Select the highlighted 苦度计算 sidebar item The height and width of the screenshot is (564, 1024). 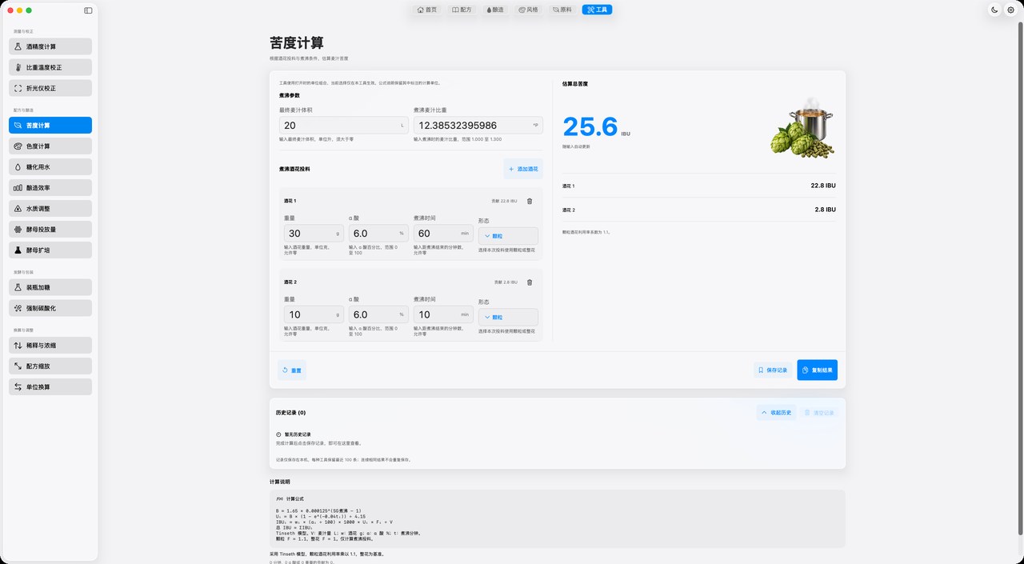click(50, 126)
